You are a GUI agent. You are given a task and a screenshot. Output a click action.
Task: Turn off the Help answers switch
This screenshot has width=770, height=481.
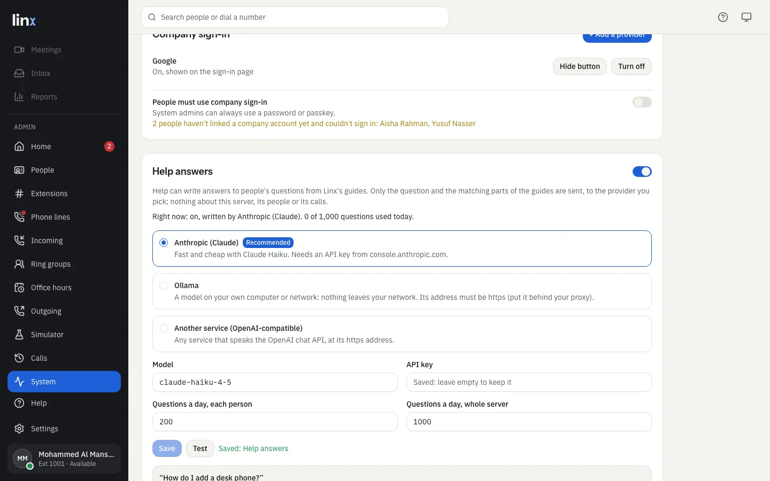coord(642,172)
